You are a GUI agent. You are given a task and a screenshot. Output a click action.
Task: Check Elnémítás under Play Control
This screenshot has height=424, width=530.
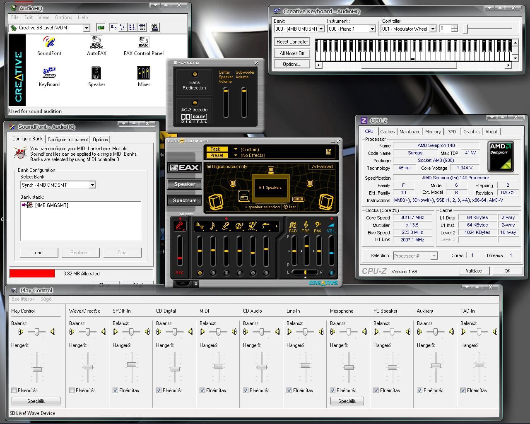coord(14,390)
